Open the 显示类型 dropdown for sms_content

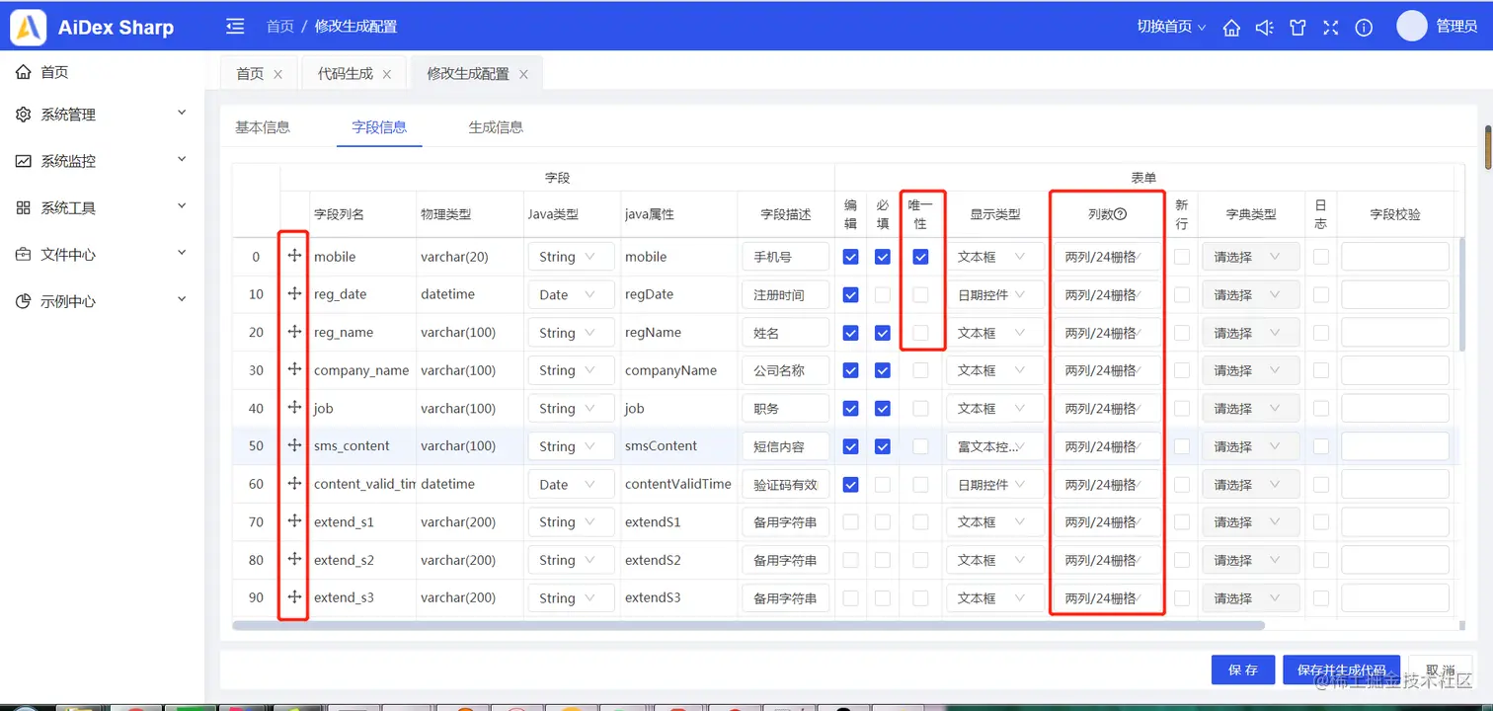[994, 446]
